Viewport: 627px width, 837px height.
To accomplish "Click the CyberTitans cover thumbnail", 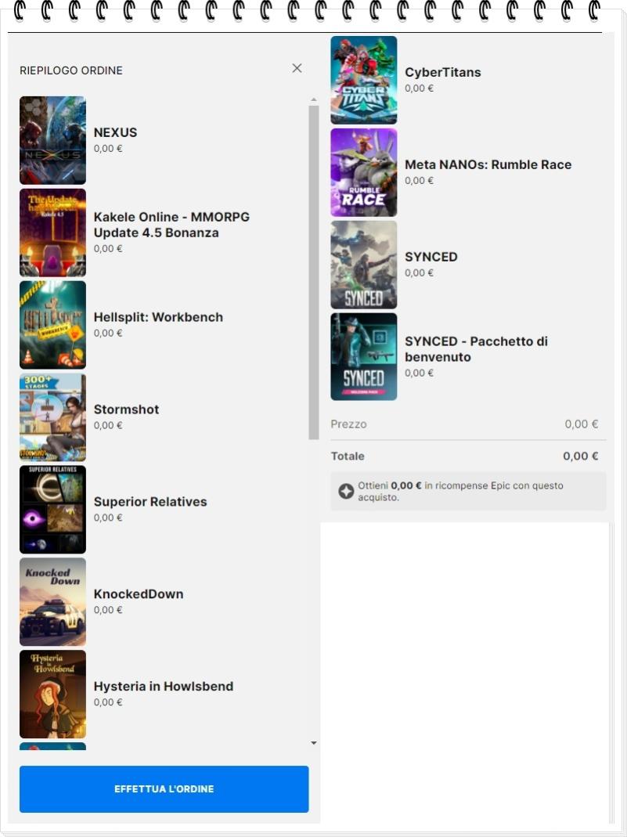I will click(x=364, y=80).
